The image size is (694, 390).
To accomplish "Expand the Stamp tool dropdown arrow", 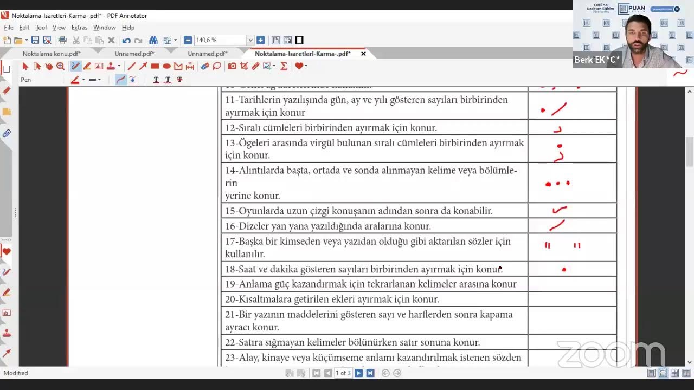I will coord(118,66).
